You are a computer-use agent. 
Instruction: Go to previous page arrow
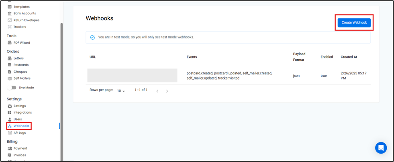click(x=157, y=91)
